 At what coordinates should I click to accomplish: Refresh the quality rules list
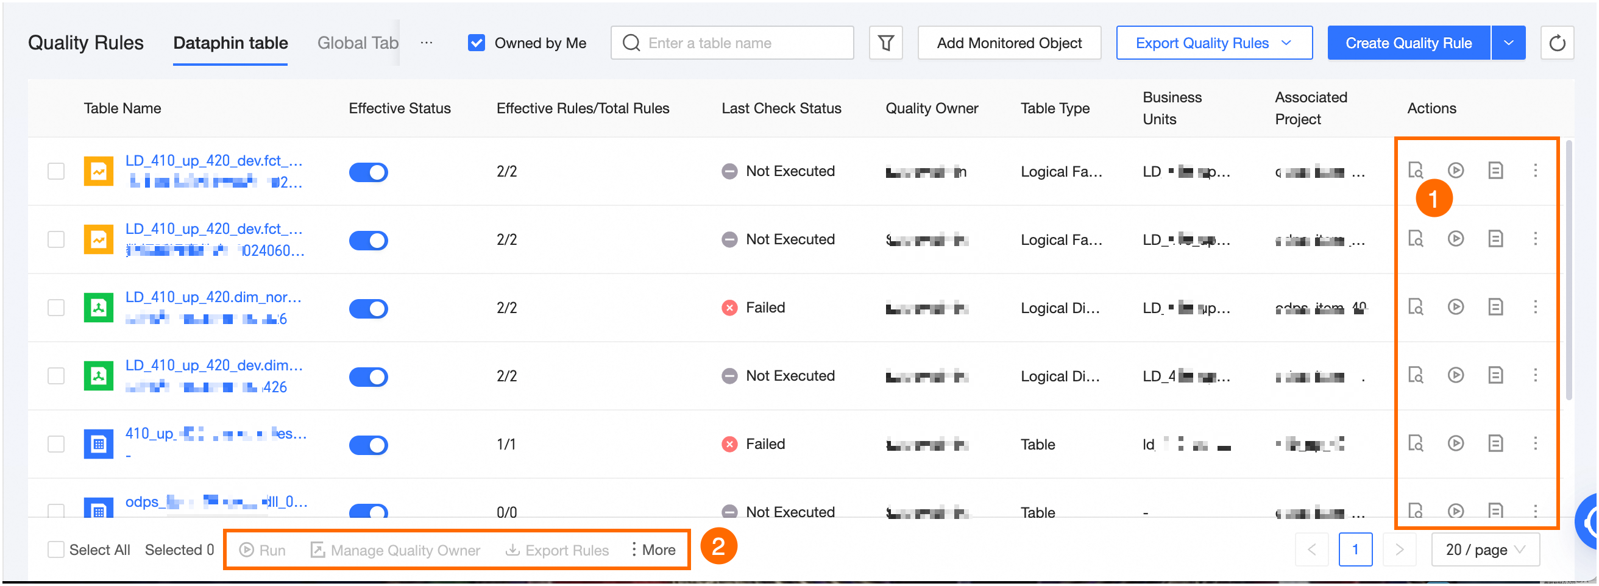pyautogui.click(x=1556, y=43)
